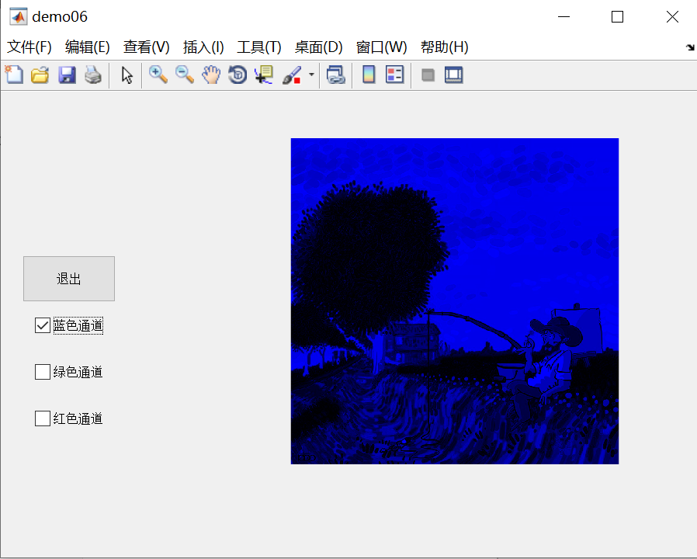Open the 查看(V) menu

pos(147,47)
